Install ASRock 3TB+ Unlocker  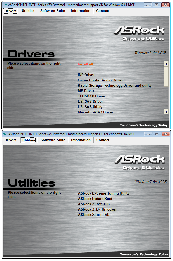(x=97, y=209)
